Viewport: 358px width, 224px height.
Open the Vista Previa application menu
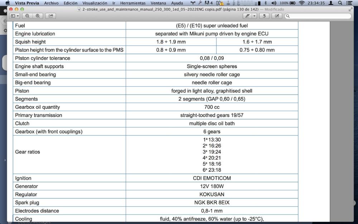(27, 3)
